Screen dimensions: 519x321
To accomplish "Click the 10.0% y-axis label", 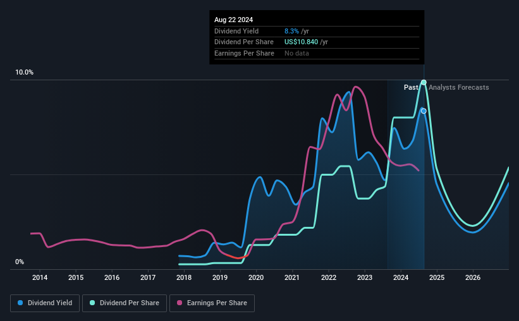I will 25,72.
